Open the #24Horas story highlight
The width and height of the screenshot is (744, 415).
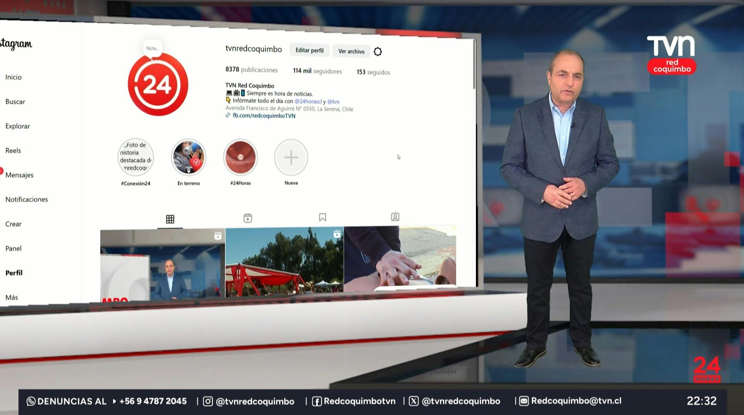(x=240, y=157)
